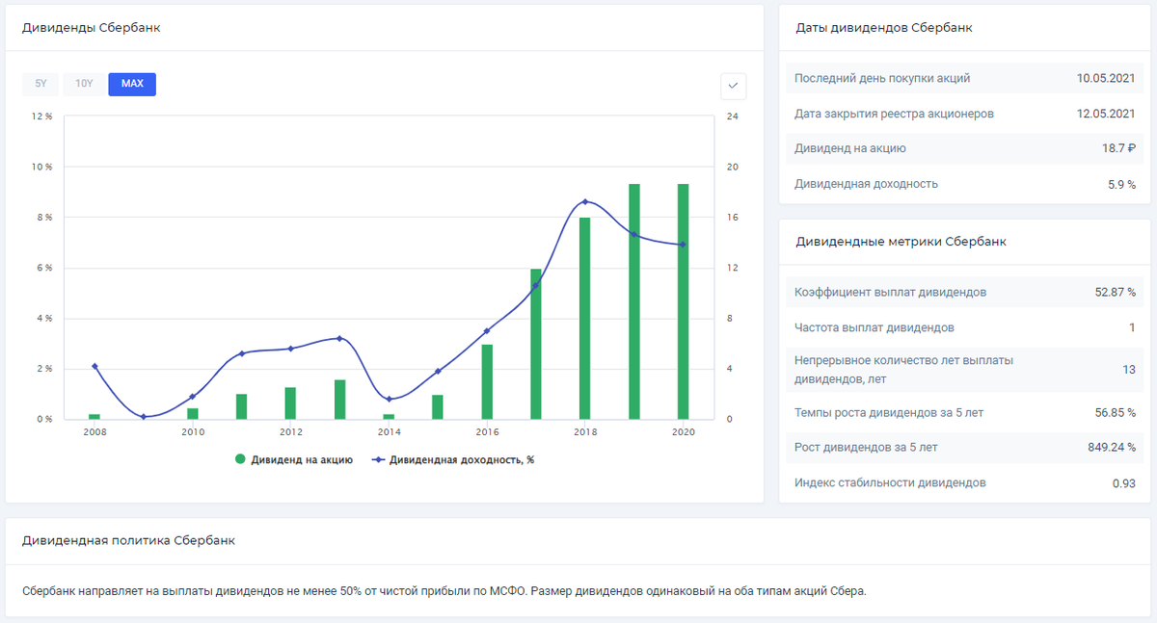The width and height of the screenshot is (1157, 623).
Task: Click the 2013 green dividend bar
Action: [339, 400]
